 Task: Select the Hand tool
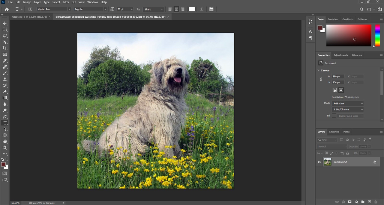tap(5, 141)
